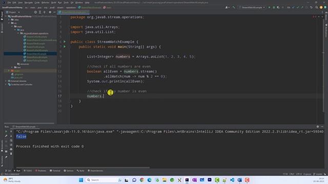
Task: Click scroll up arrow in Run console toolbar
Action: (11, 131)
